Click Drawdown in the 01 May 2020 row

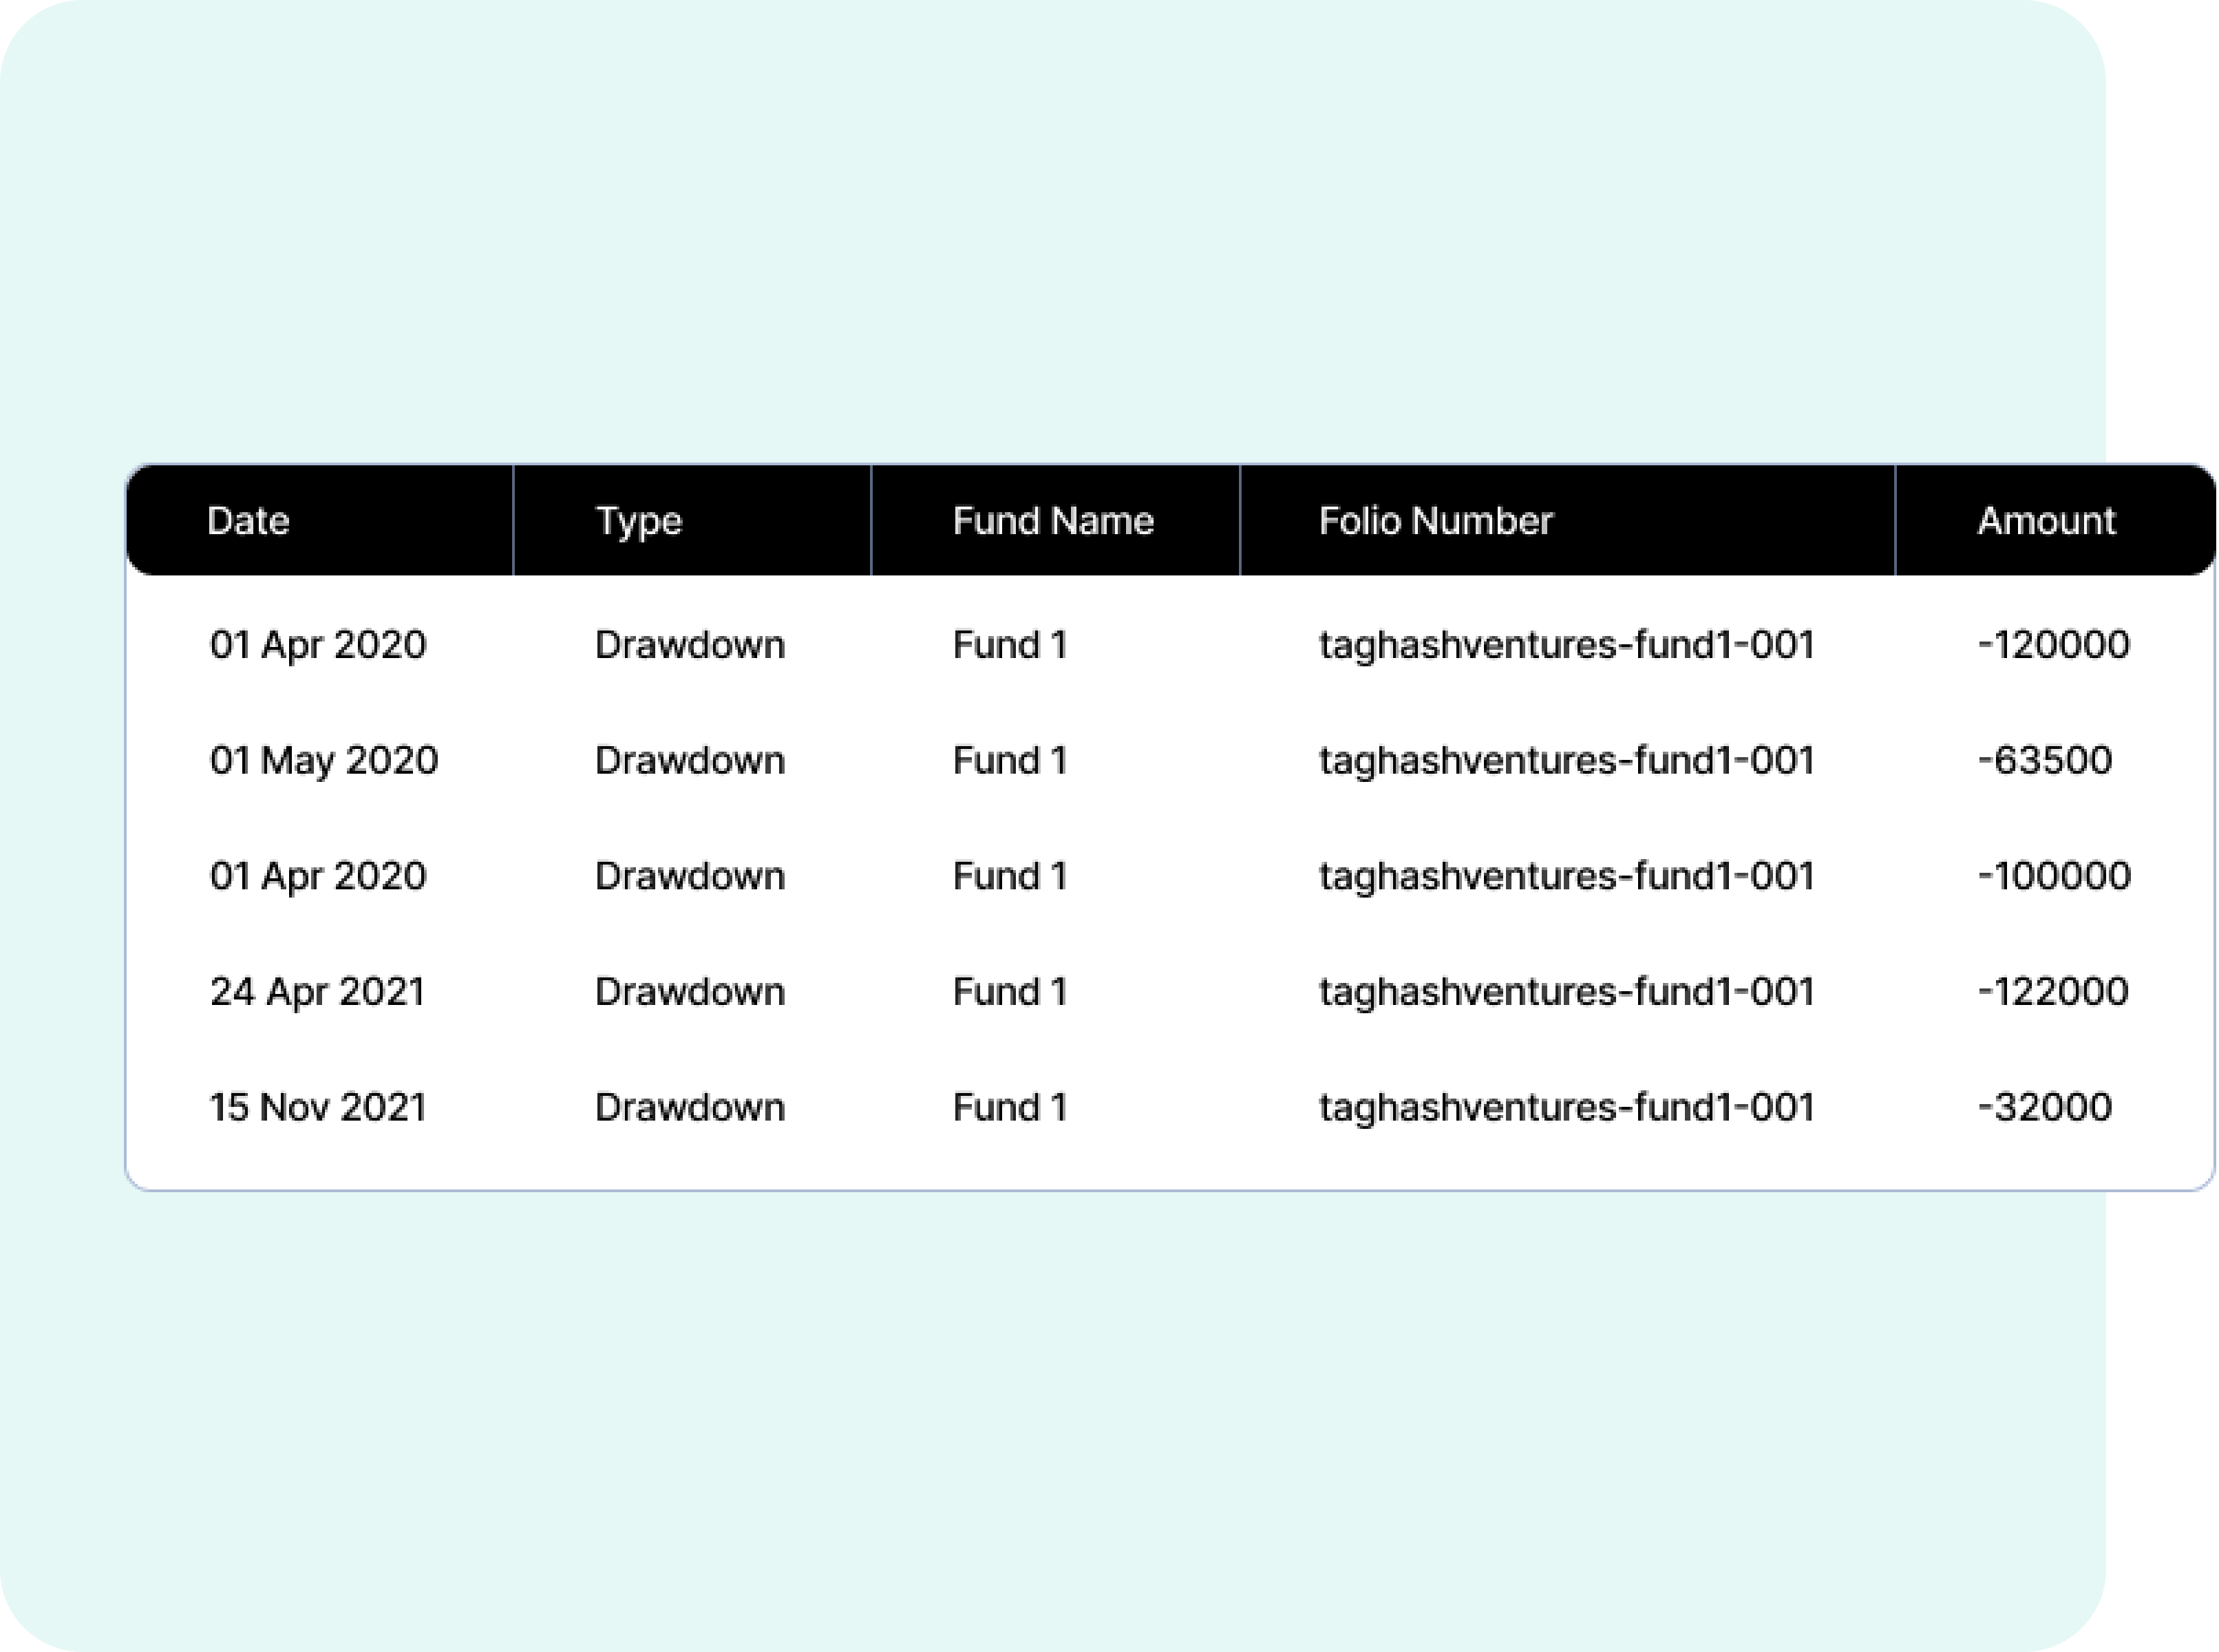[689, 761]
